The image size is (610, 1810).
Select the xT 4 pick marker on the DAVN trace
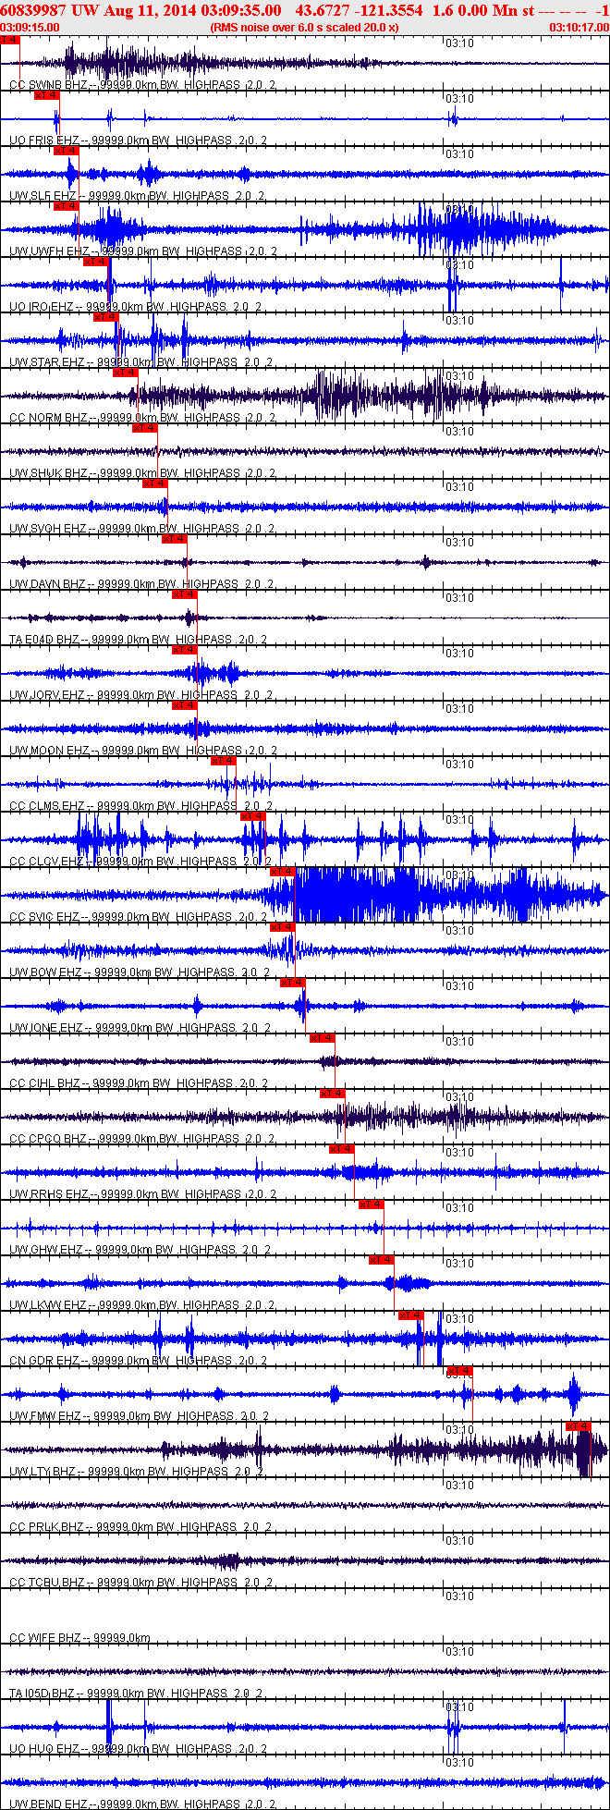click(x=175, y=539)
